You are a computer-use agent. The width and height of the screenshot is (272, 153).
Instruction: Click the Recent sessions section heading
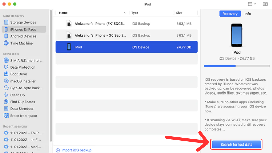tap(15, 126)
